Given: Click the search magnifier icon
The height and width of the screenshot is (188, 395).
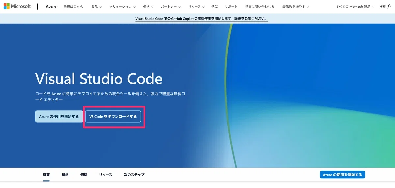Looking at the screenshot, I should point(389,7).
